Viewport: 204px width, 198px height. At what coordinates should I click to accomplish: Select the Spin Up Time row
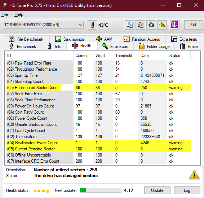coord(98,75)
